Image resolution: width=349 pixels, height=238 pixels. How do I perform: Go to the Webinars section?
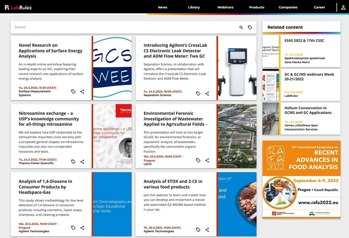click(x=225, y=7)
